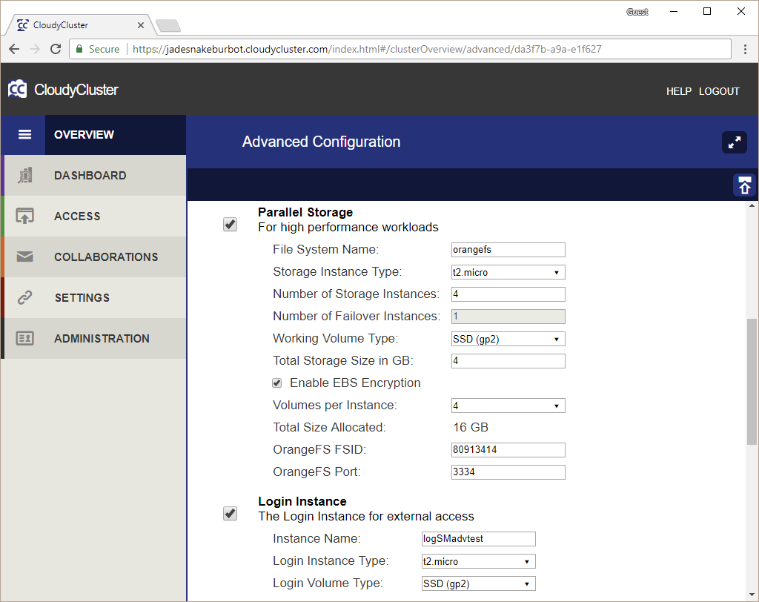The image size is (759, 602).
Task: Select the Dashboard sidebar icon
Action: (x=23, y=175)
